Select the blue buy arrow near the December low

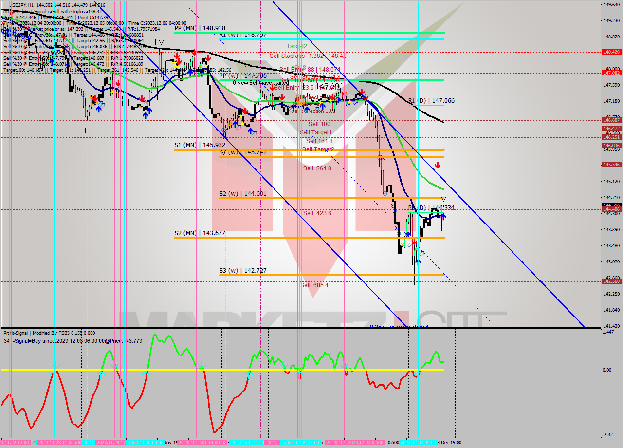pos(418,261)
